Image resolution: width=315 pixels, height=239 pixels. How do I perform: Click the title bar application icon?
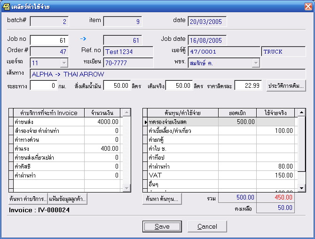[x=6, y=7]
